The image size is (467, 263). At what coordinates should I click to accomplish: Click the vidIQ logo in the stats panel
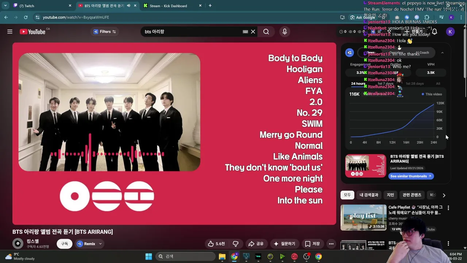click(x=350, y=53)
